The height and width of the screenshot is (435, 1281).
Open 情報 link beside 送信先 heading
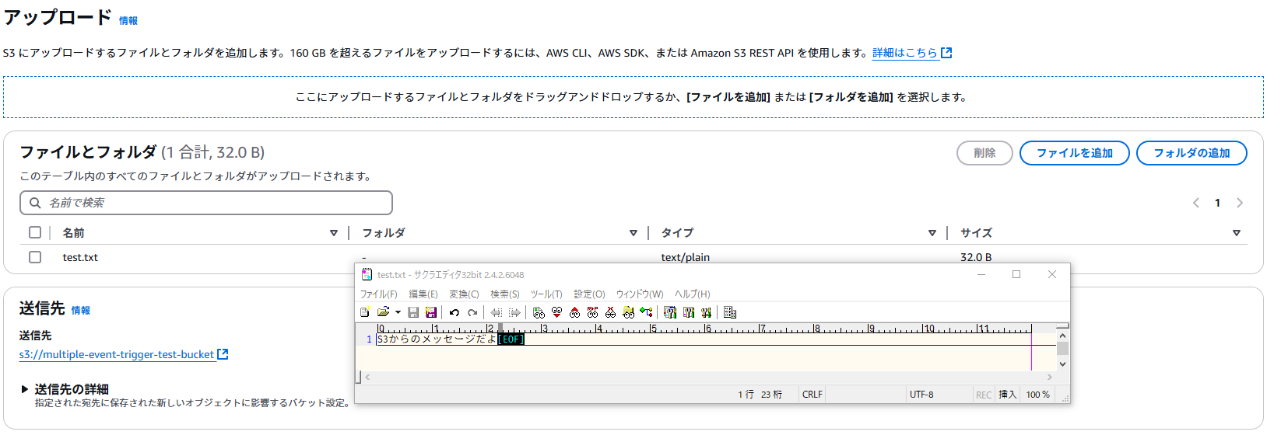[81, 311]
